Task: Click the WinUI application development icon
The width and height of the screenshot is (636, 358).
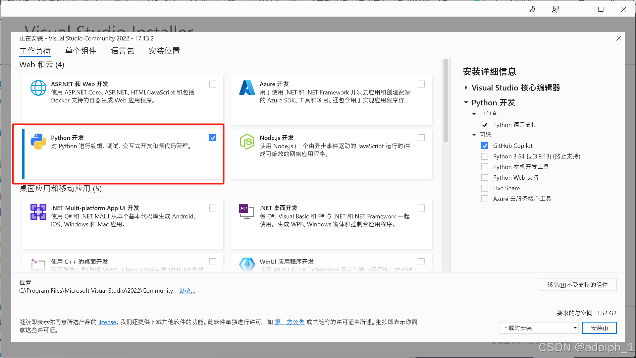Action: click(x=247, y=265)
